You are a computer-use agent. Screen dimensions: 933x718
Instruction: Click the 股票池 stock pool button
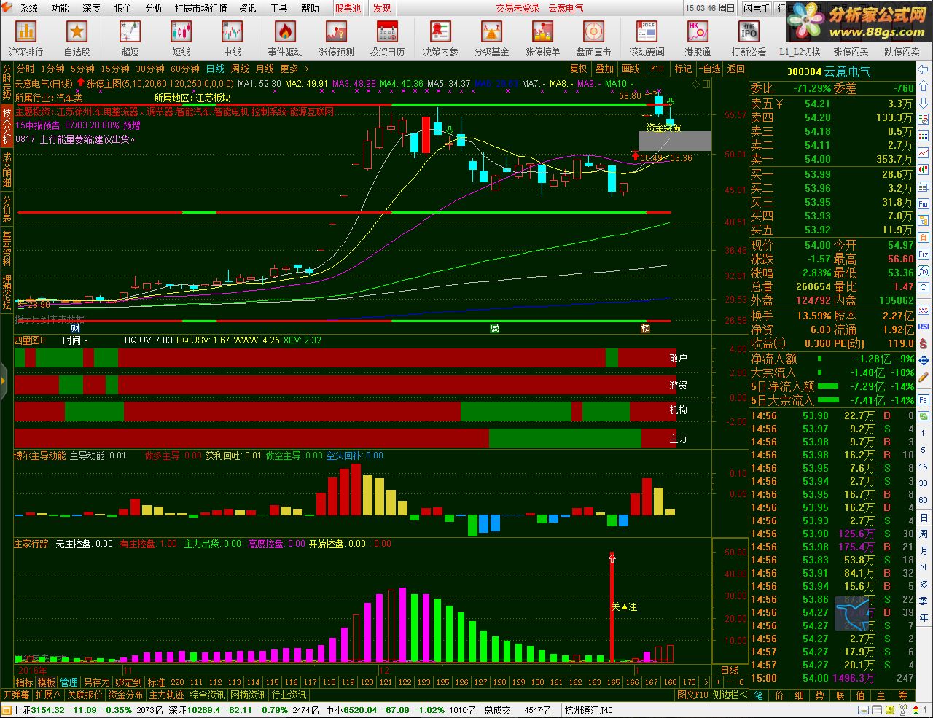pos(348,8)
